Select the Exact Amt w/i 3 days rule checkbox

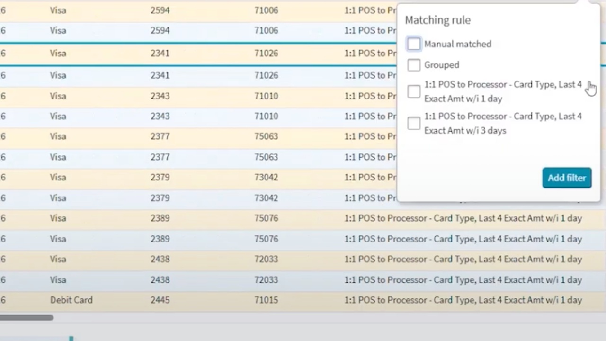tap(414, 123)
